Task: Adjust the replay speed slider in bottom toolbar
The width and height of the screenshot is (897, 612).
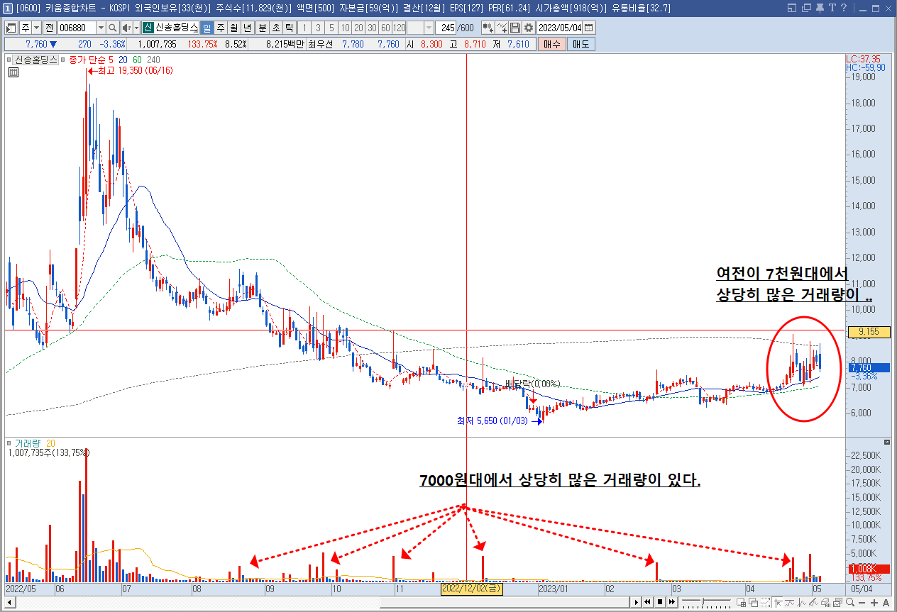Action: pyautogui.click(x=704, y=602)
